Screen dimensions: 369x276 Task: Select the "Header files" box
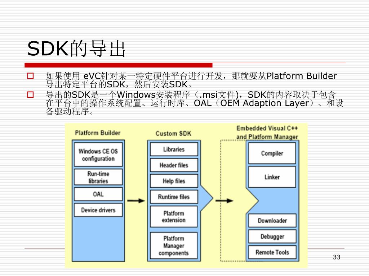point(174,165)
